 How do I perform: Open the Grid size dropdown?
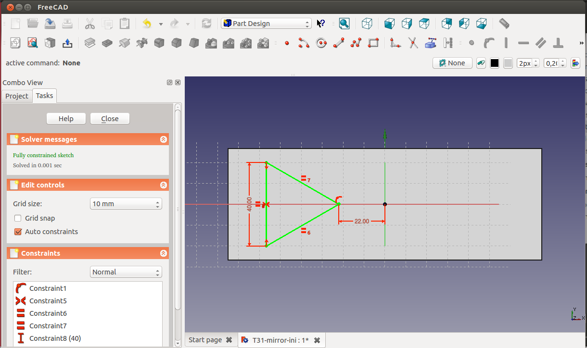click(126, 204)
